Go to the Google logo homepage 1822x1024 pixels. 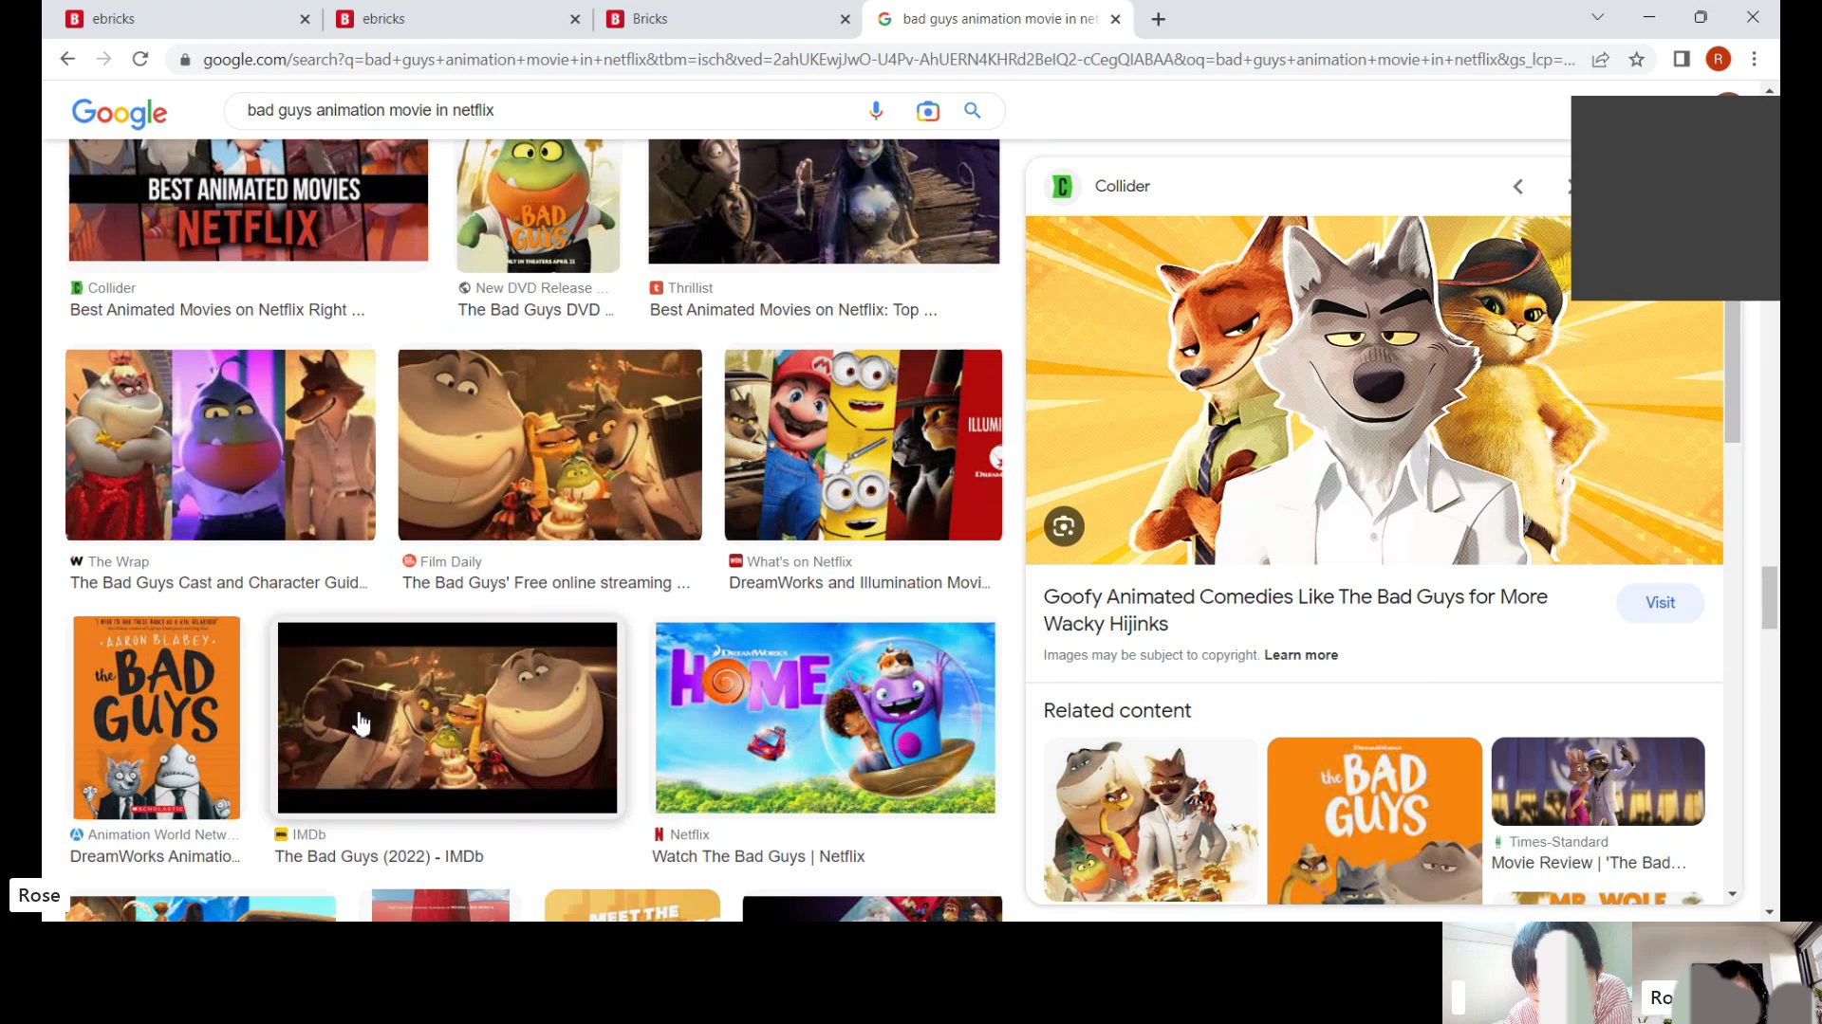[x=120, y=112]
